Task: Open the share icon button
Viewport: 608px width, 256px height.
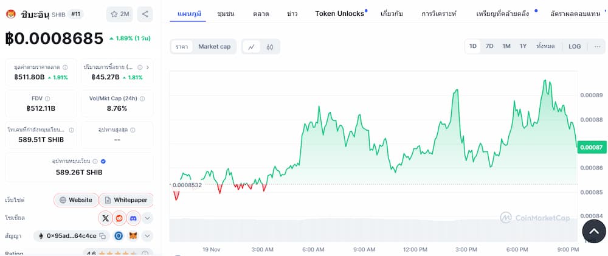Action: point(145,15)
